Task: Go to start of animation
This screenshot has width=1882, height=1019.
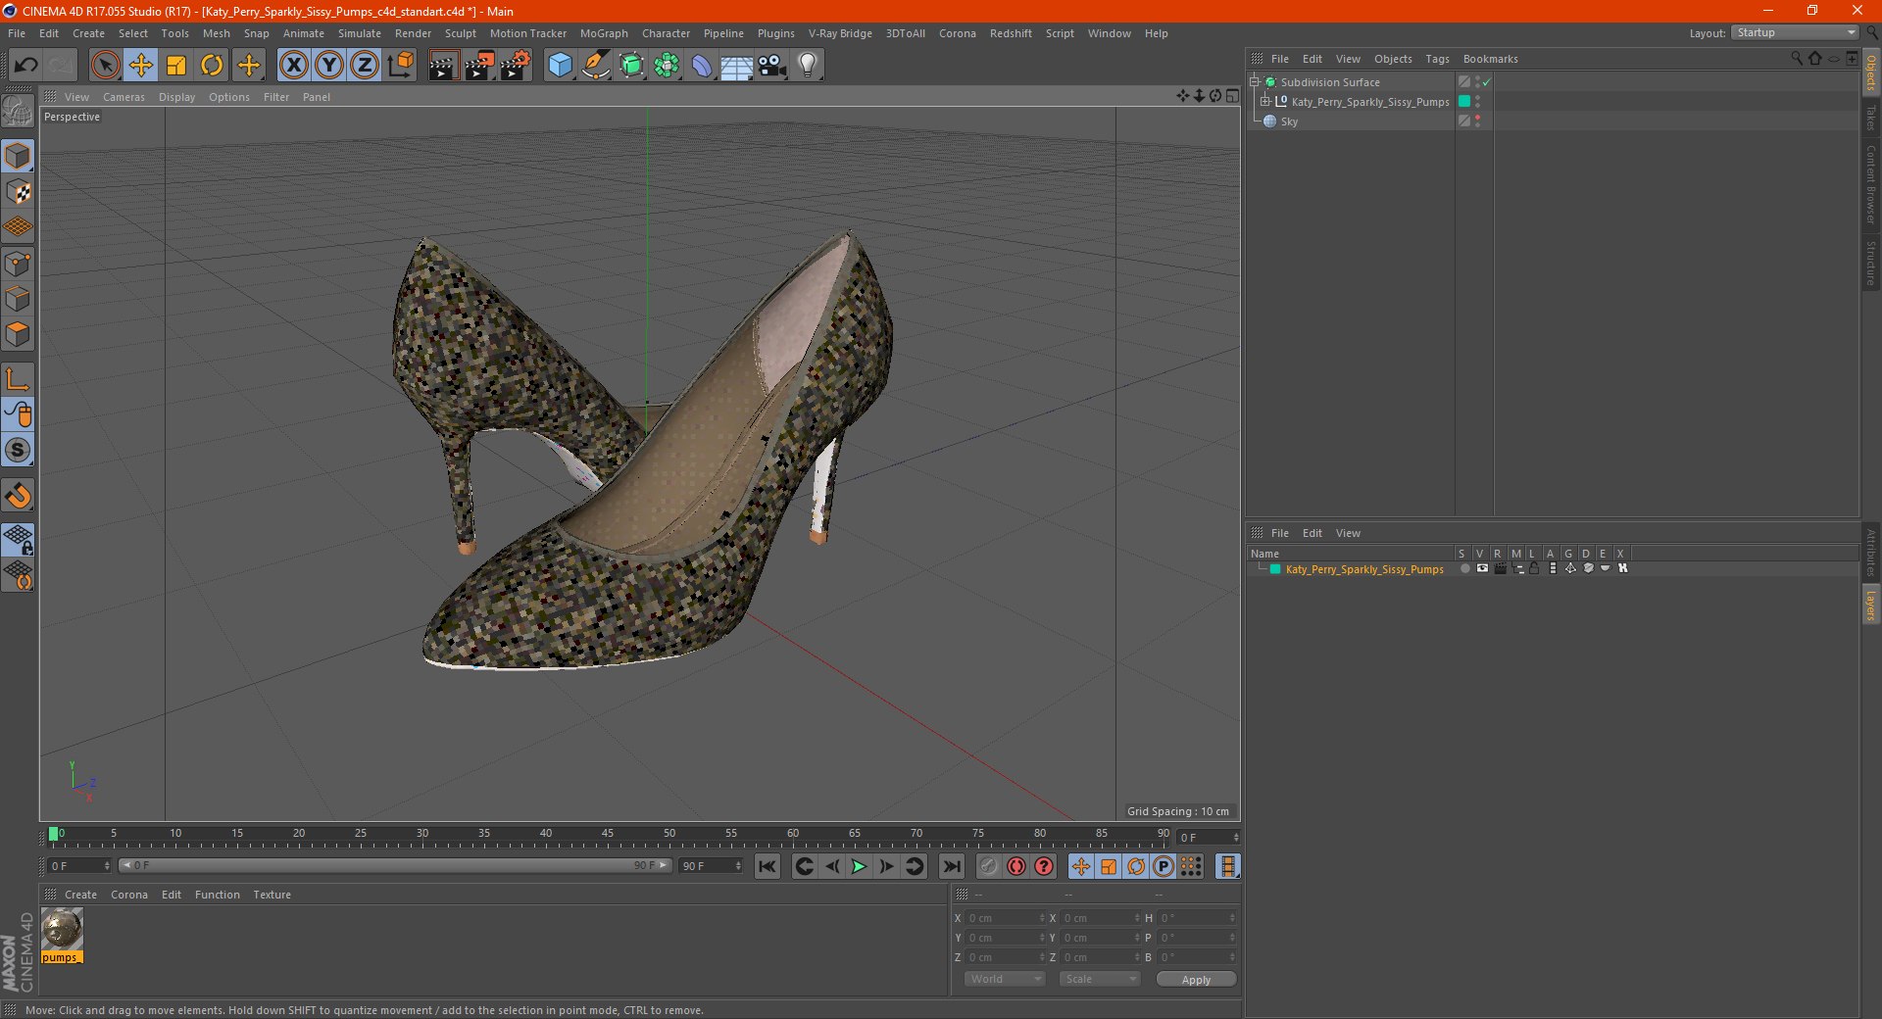Action: [x=768, y=866]
